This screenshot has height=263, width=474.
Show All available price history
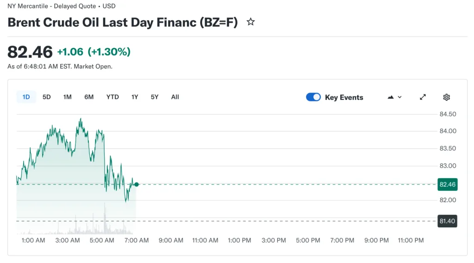pyautogui.click(x=175, y=97)
